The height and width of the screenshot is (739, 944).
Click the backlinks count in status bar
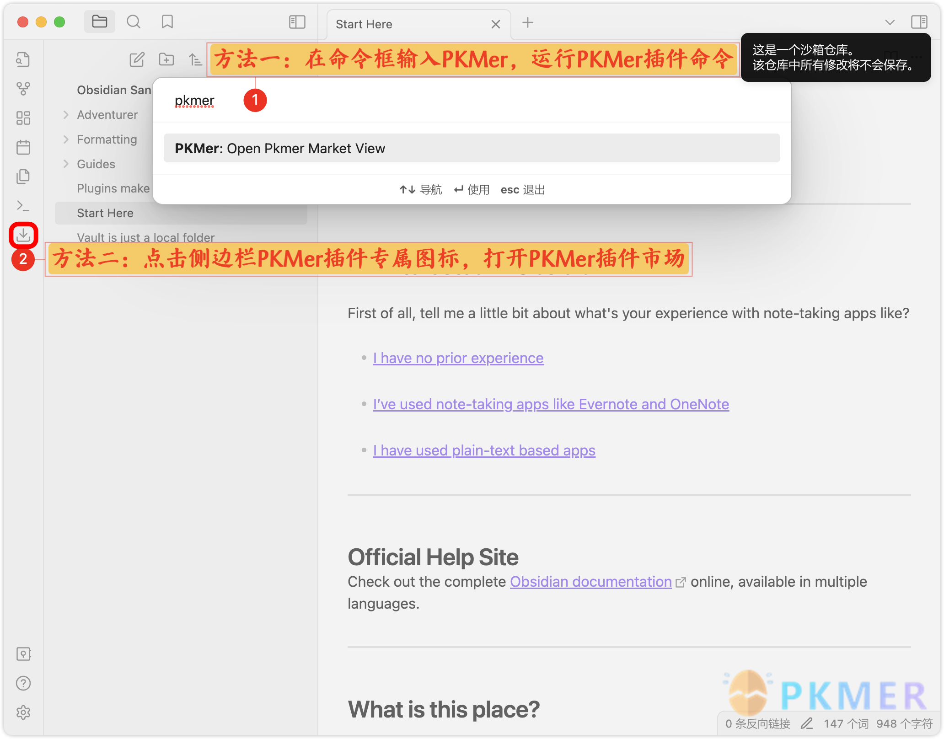click(x=758, y=723)
